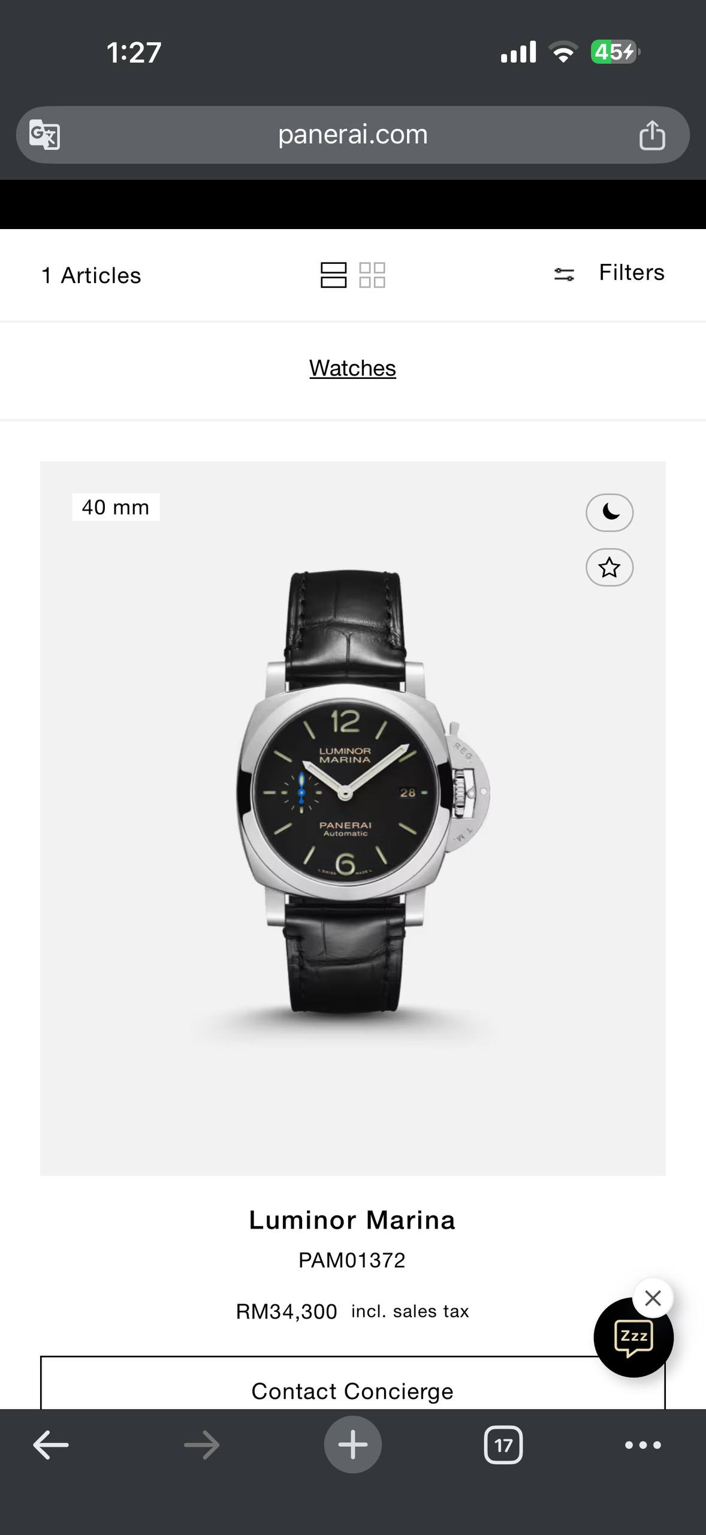Screen dimensions: 706x1535
Task: Open a new tab with plus button
Action: pos(352,1444)
